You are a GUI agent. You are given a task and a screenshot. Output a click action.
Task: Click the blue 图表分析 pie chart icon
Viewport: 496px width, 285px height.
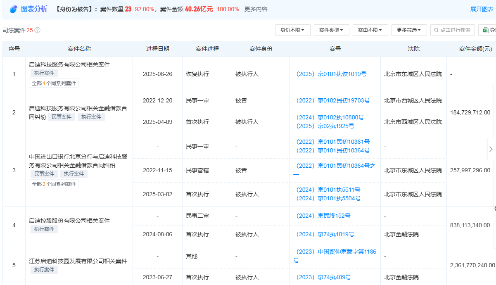(14, 8)
